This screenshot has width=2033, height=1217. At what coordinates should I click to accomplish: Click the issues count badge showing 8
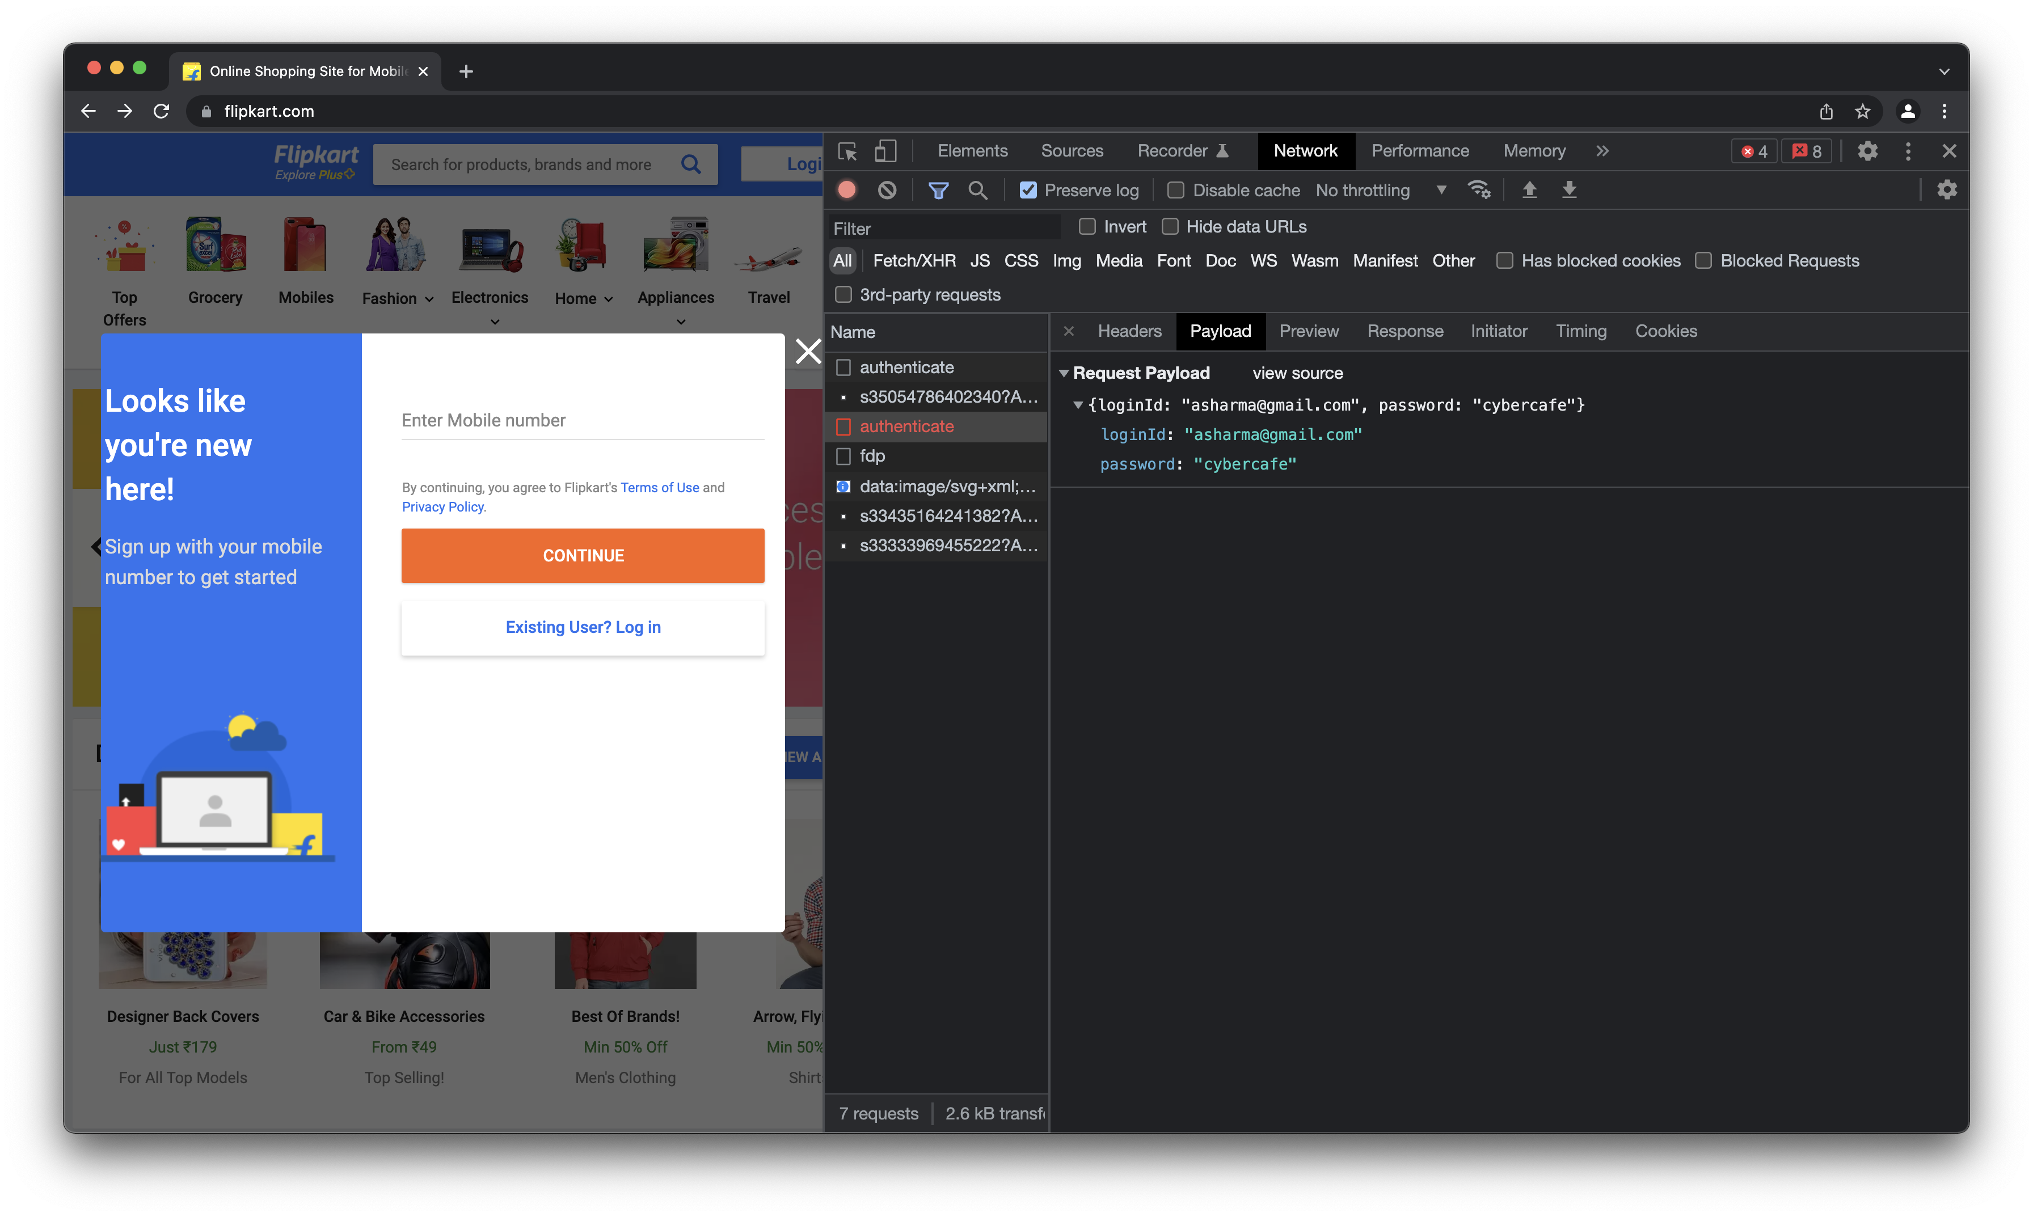[1807, 151]
